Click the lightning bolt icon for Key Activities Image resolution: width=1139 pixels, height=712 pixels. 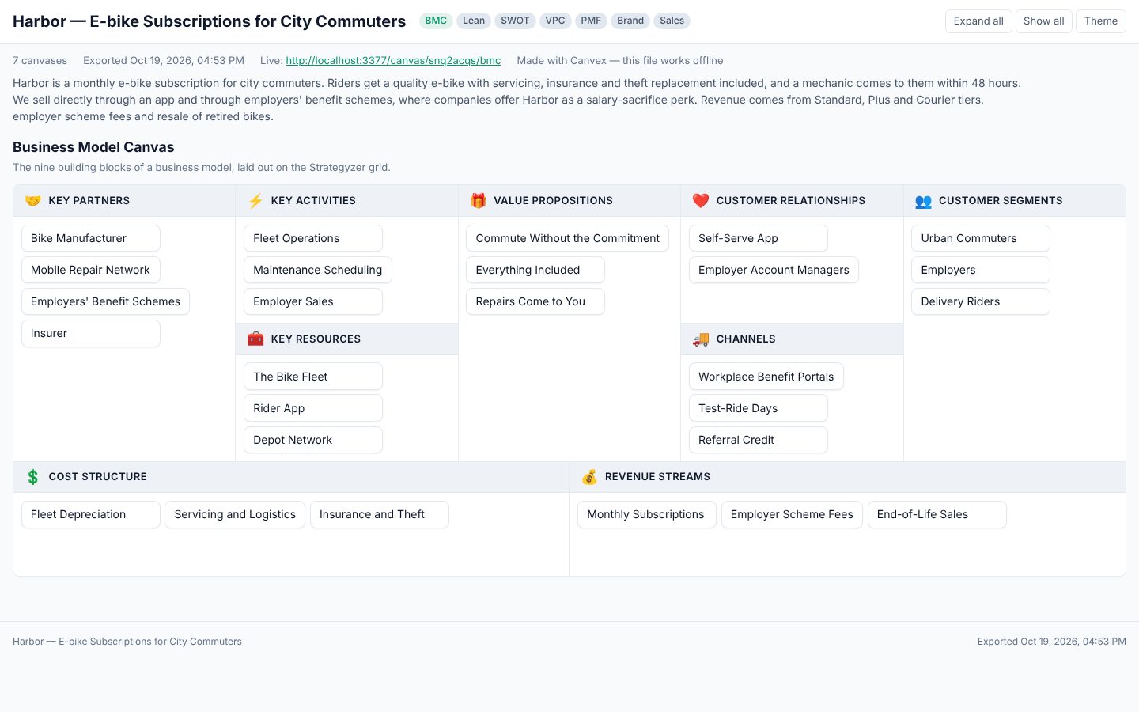[255, 201]
